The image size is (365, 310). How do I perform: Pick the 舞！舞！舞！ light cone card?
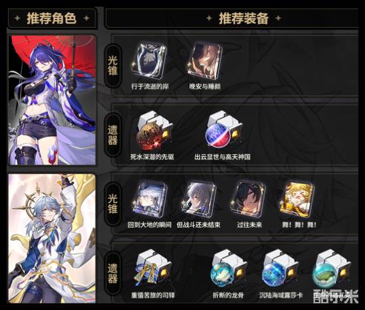[297, 199]
